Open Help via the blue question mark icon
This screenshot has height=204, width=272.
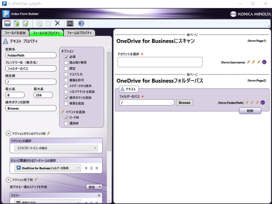point(81,23)
